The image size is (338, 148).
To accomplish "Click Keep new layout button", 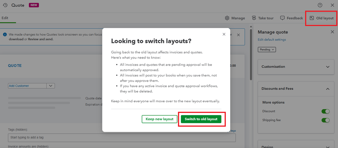I will [160, 119].
